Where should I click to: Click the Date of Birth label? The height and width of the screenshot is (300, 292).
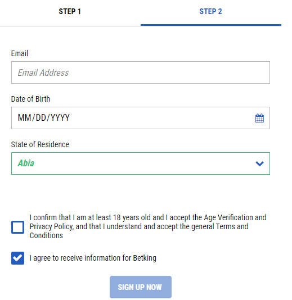coord(30,99)
